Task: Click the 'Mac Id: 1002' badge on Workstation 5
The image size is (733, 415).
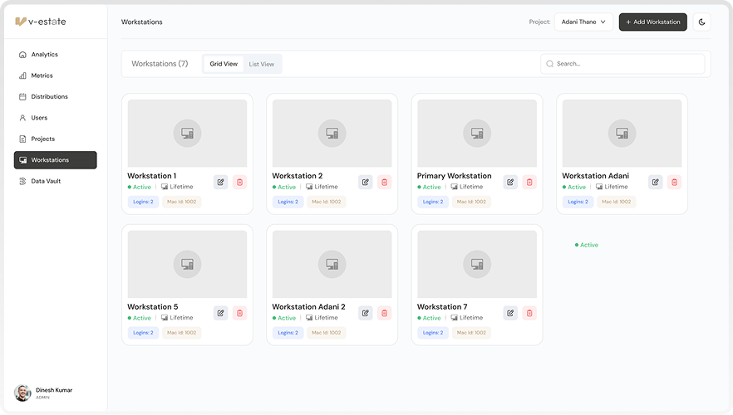Action: click(181, 333)
